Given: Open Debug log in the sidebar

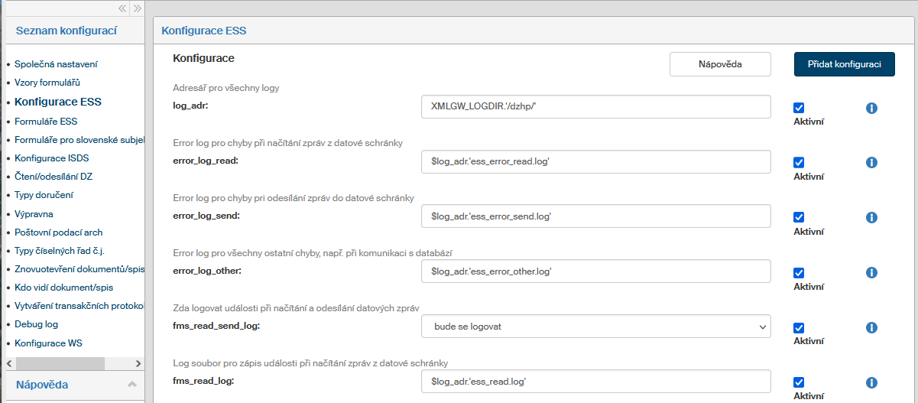Looking at the screenshot, I should pyautogui.click(x=36, y=324).
